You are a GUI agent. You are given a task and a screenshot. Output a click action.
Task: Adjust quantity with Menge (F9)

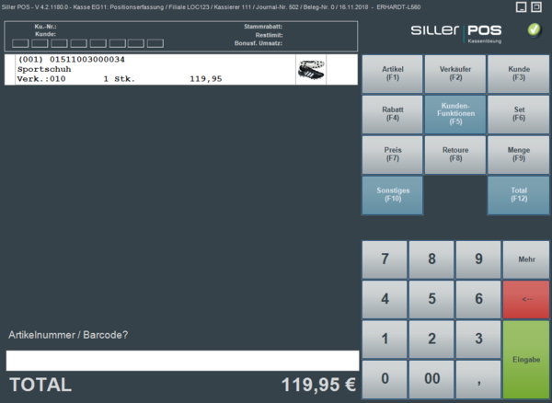click(518, 154)
